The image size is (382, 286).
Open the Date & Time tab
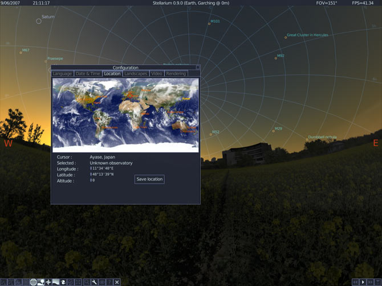pos(88,74)
